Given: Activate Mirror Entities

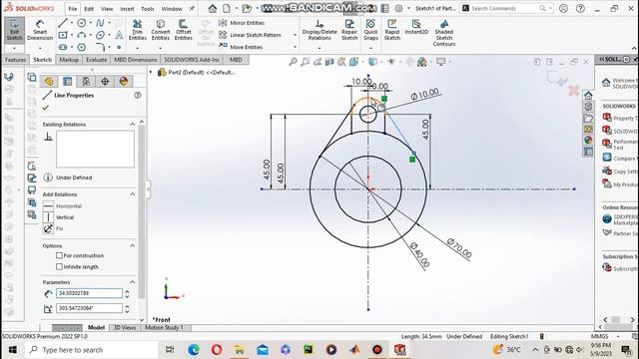Looking at the screenshot, I should [x=242, y=23].
